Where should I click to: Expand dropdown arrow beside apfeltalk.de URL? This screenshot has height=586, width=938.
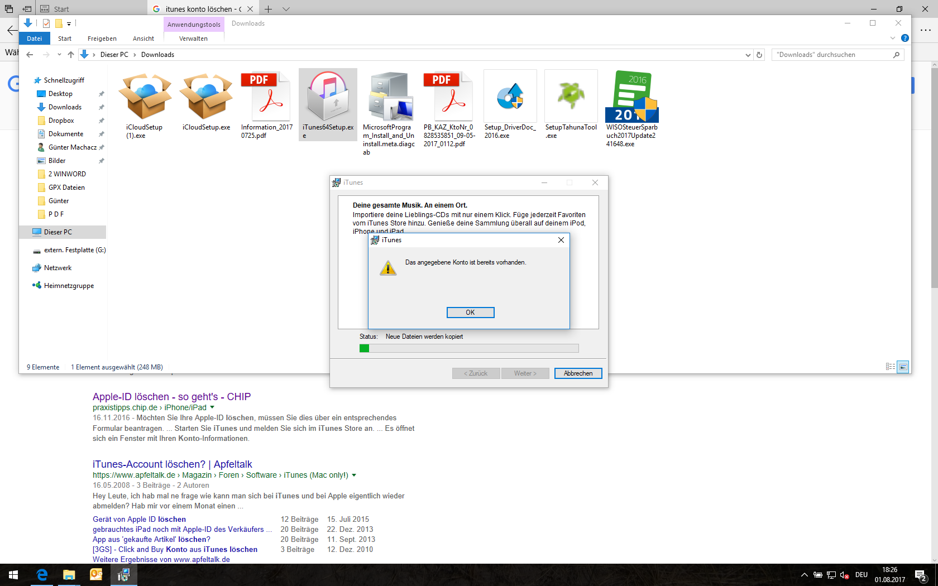tap(354, 475)
